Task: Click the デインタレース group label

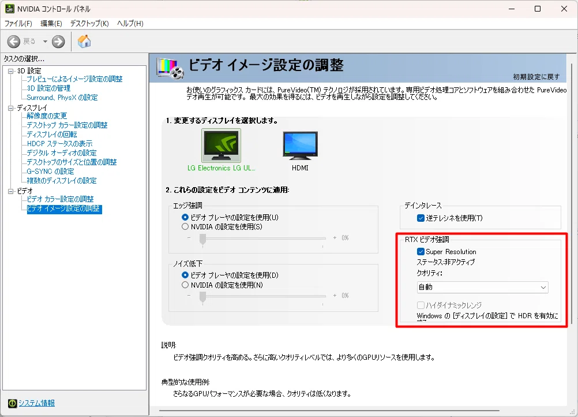Action: 423,206
